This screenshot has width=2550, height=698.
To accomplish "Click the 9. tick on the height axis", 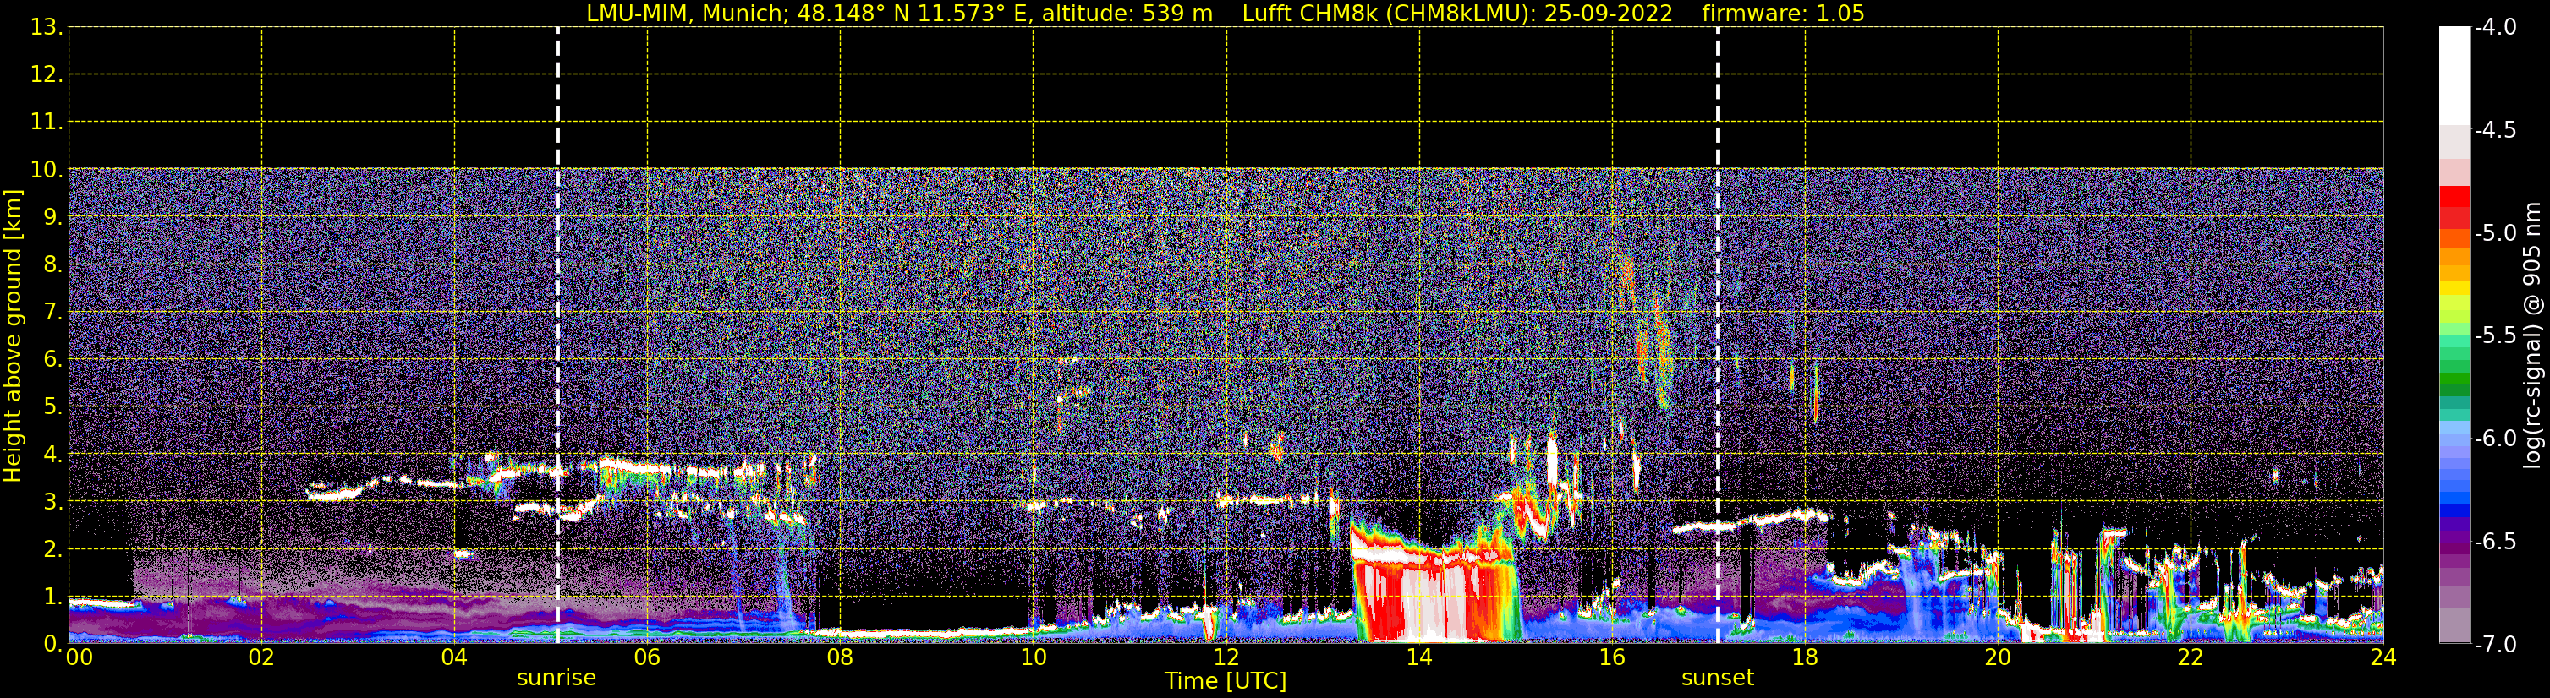I will [52, 217].
